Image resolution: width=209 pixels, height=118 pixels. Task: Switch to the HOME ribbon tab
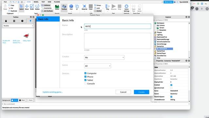(x=29, y=2)
